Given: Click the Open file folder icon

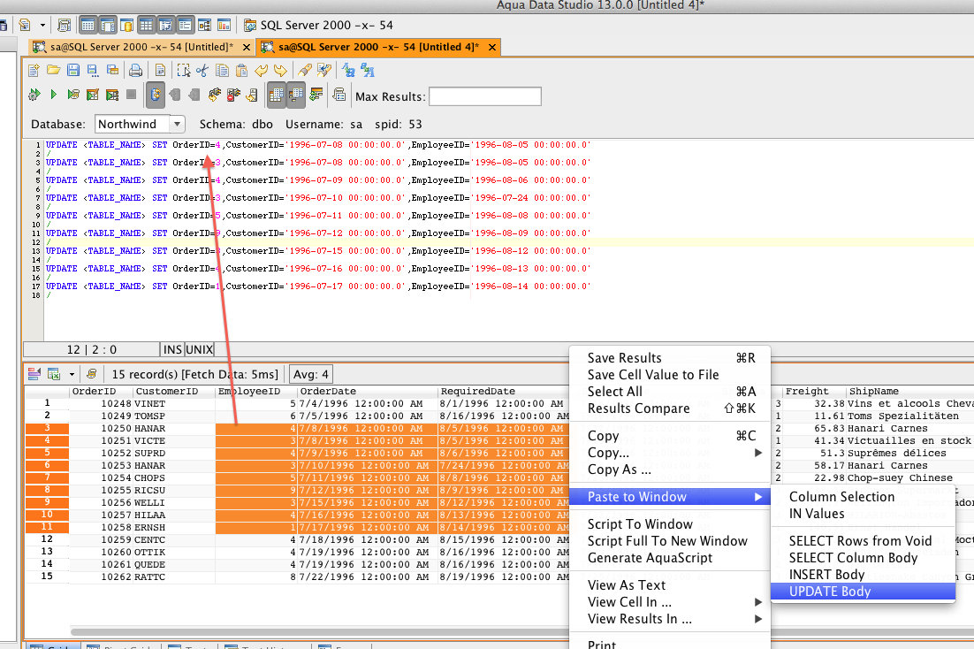Looking at the screenshot, I should coord(53,70).
